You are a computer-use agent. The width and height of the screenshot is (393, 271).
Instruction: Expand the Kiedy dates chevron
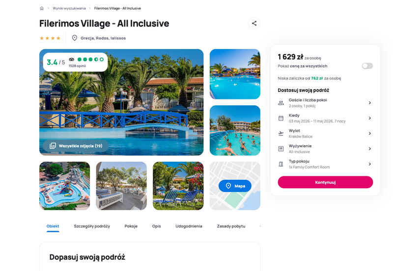(370, 118)
